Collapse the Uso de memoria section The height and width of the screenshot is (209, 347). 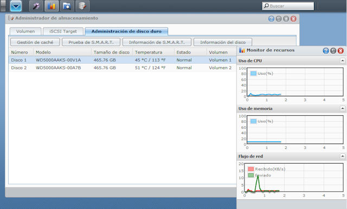pos(342,108)
